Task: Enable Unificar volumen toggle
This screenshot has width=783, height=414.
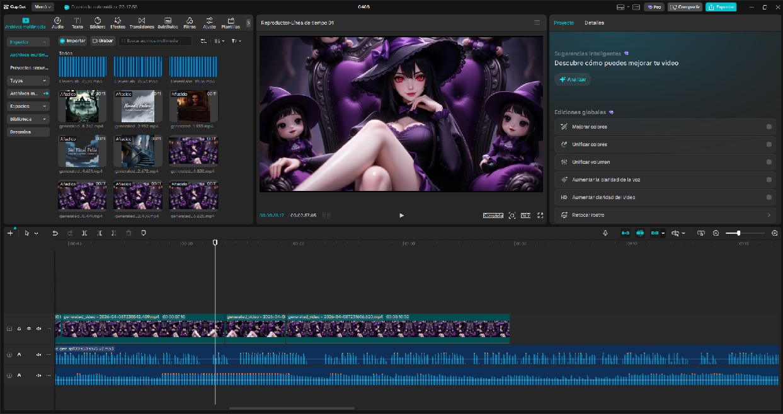Action: (769, 162)
